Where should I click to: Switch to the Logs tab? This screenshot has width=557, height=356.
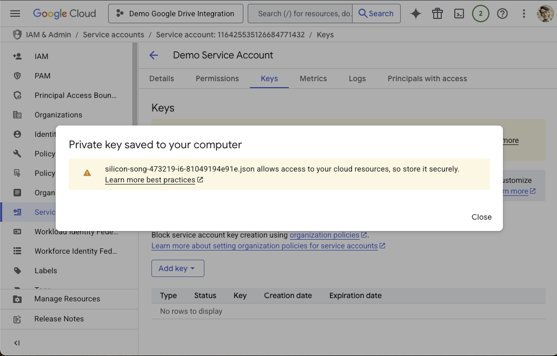[x=357, y=78]
